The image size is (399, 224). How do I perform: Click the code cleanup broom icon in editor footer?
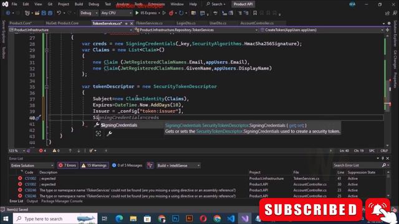click(x=92, y=151)
